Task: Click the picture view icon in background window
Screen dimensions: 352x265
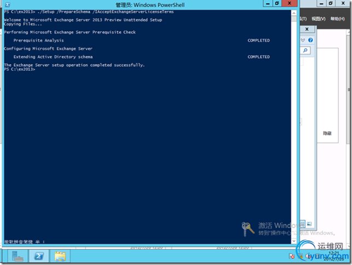Action: pyautogui.click(x=309, y=224)
